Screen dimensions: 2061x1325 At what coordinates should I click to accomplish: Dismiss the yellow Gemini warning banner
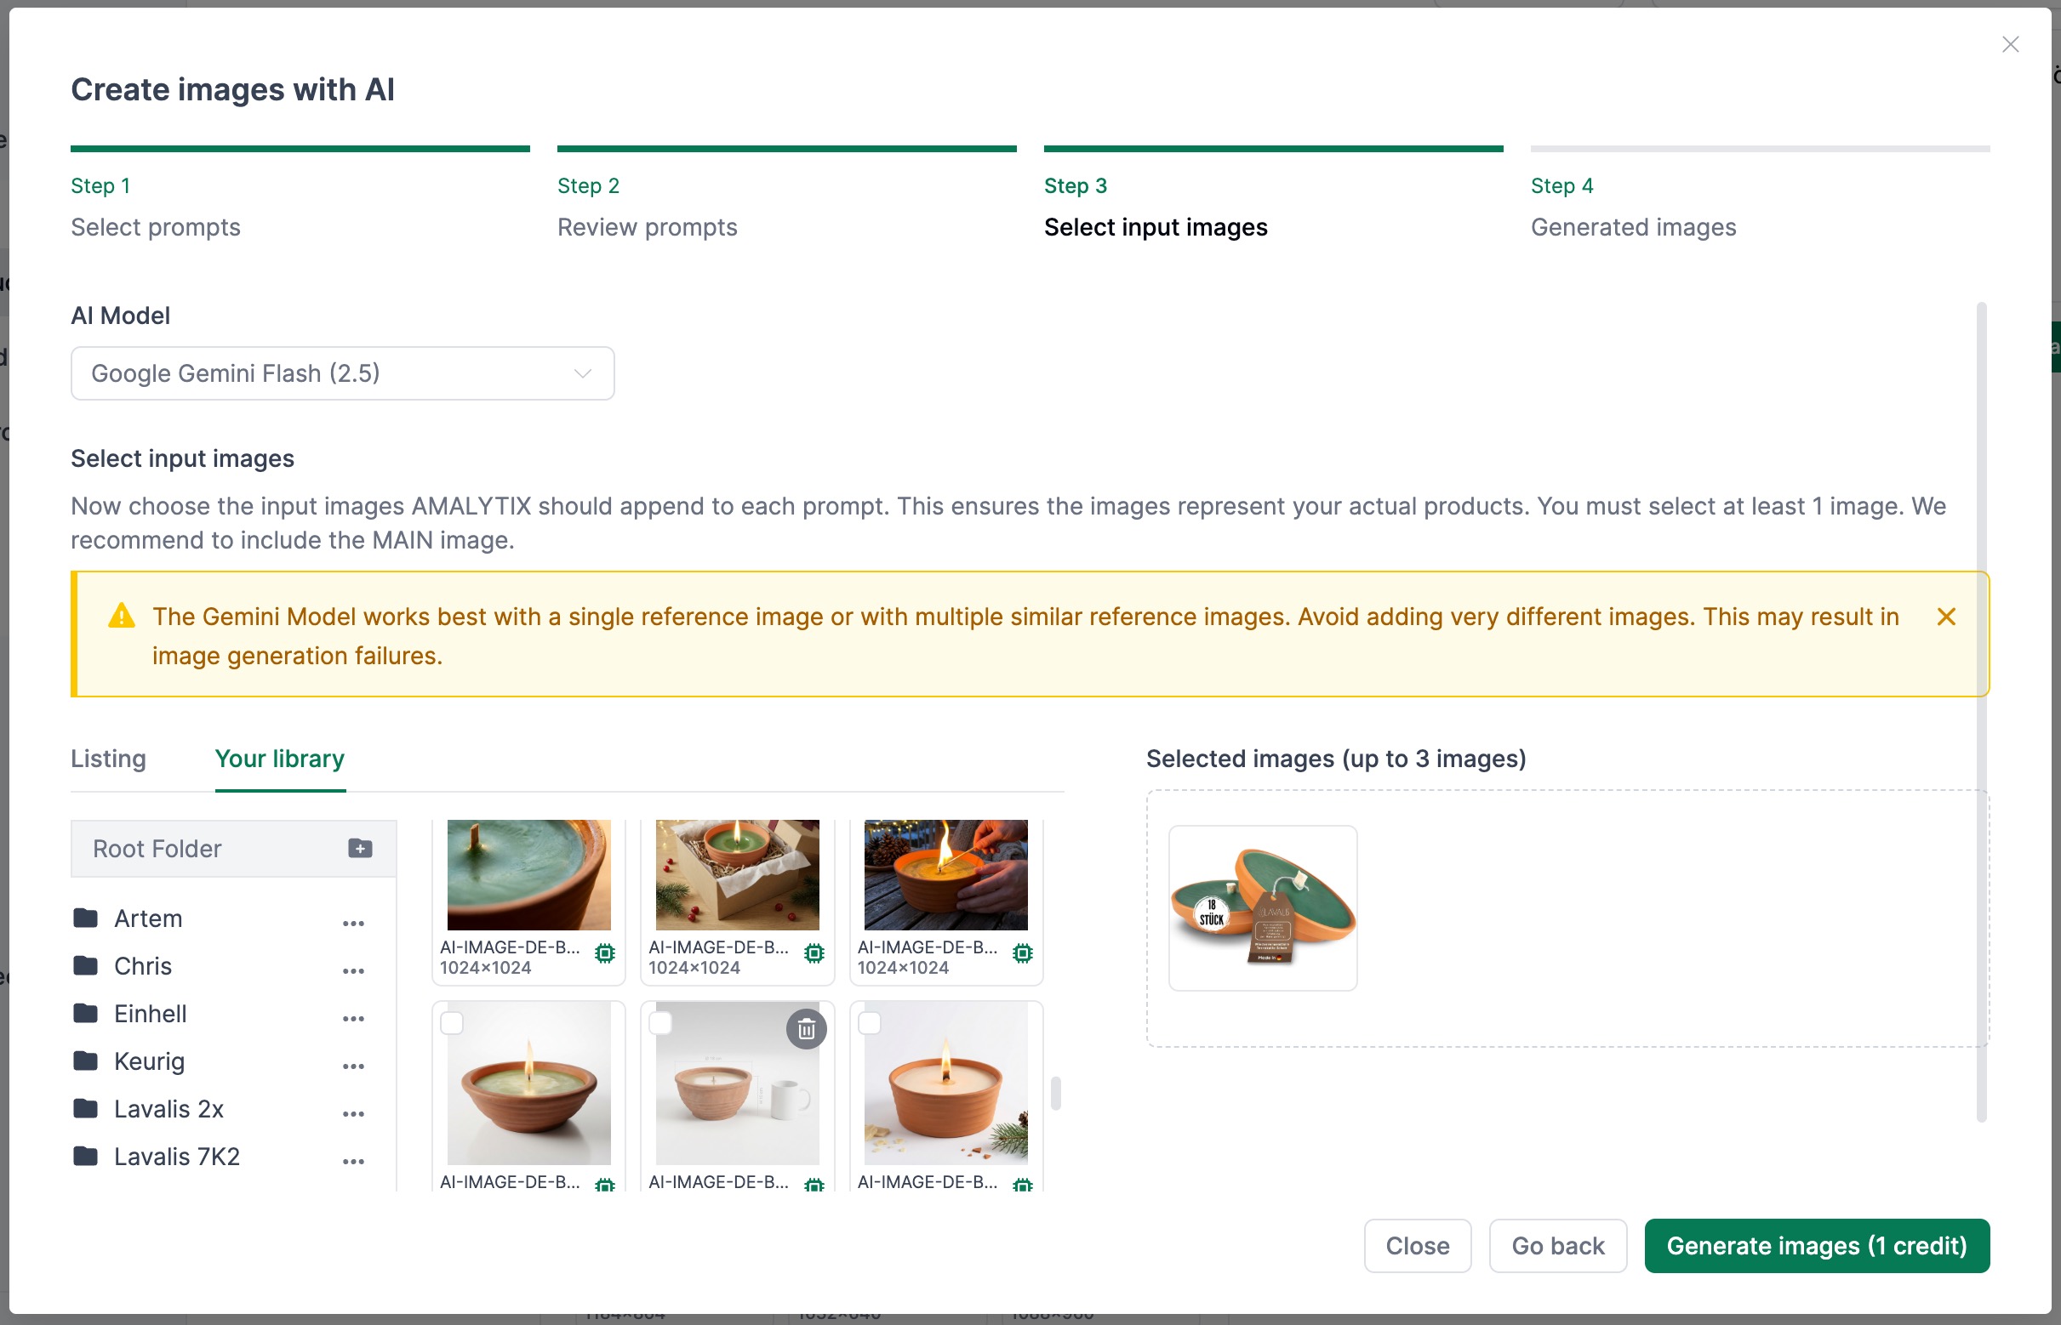coord(1945,617)
